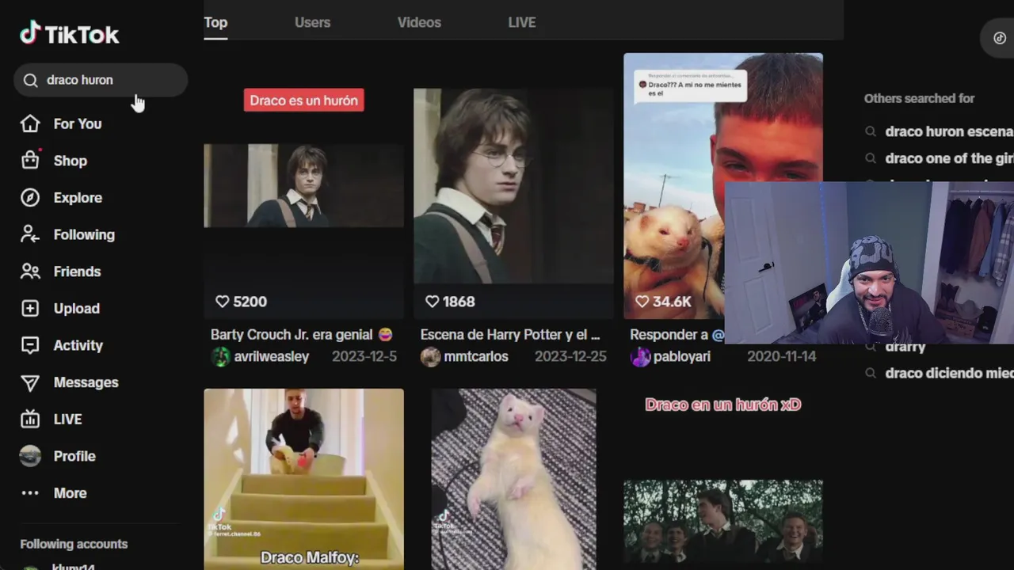Open the 'Draco Malfoy:' staircase video
Image resolution: width=1014 pixels, height=570 pixels.
[303, 479]
